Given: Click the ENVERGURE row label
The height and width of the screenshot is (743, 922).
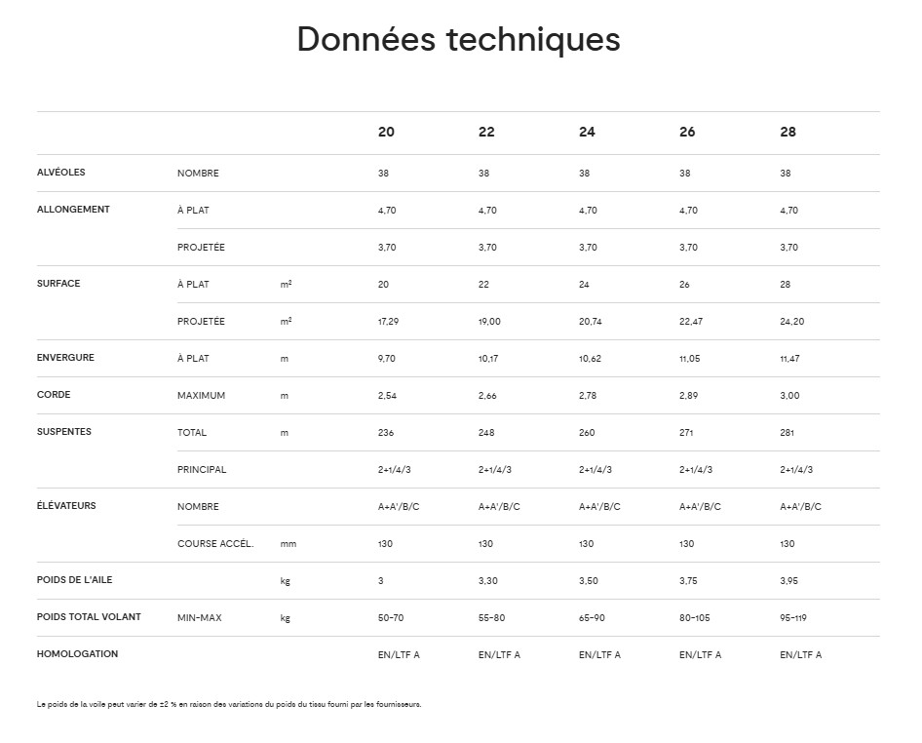Looking at the screenshot, I should [65, 358].
